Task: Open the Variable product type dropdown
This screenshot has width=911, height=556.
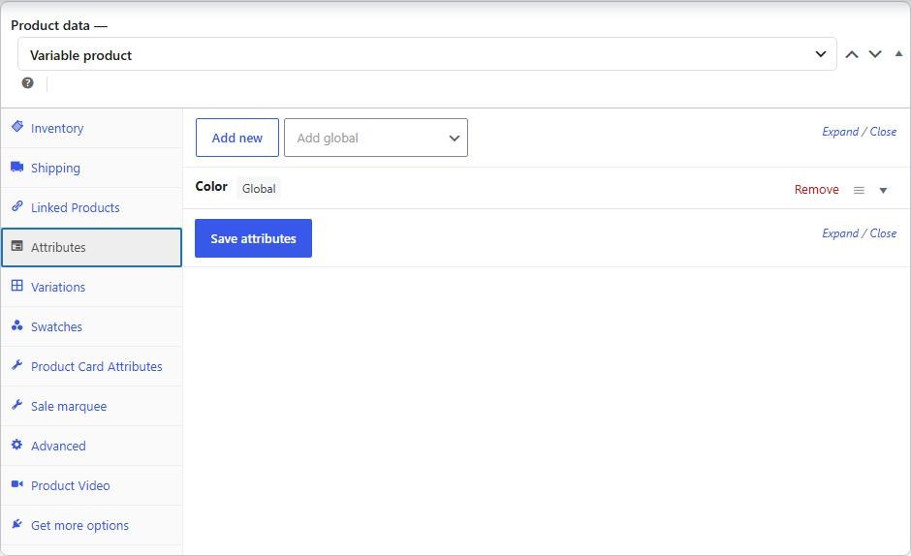Action: pyautogui.click(x=427, y=54)
